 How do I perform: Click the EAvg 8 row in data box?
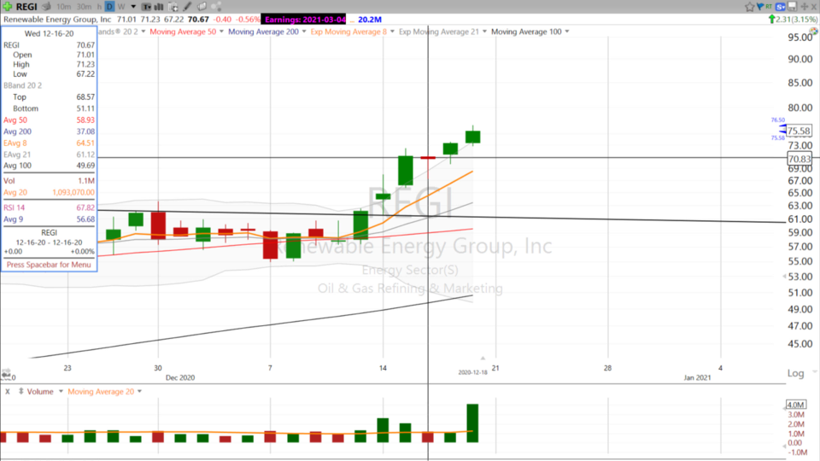50,143
